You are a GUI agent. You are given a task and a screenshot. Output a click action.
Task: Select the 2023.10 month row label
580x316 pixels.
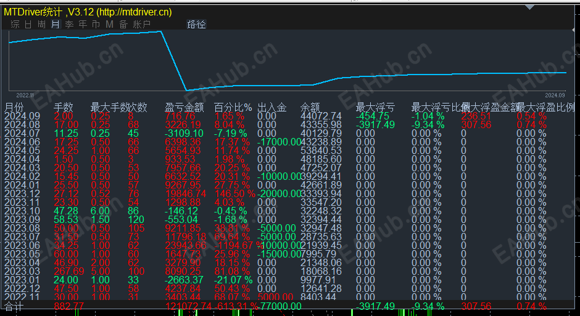(22, 211)
